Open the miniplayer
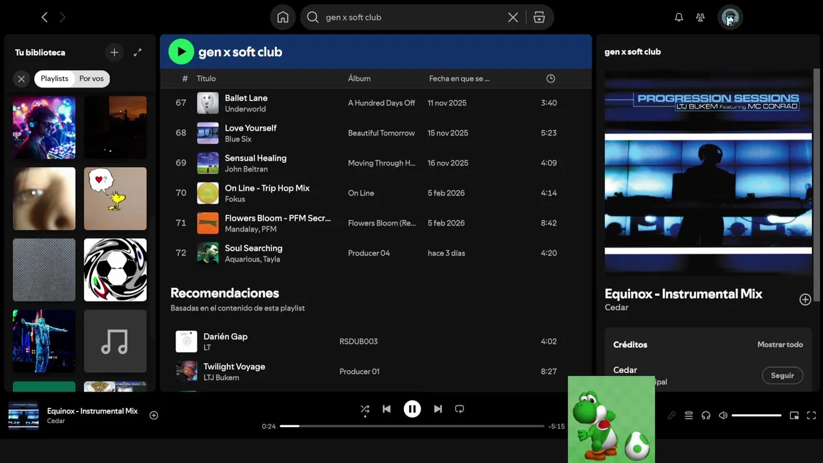Viewport: 823px width, 463px height. (x=794, y=415)
